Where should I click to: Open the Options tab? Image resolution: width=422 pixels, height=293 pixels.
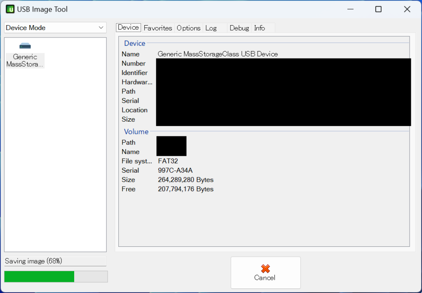click(188, 28)
